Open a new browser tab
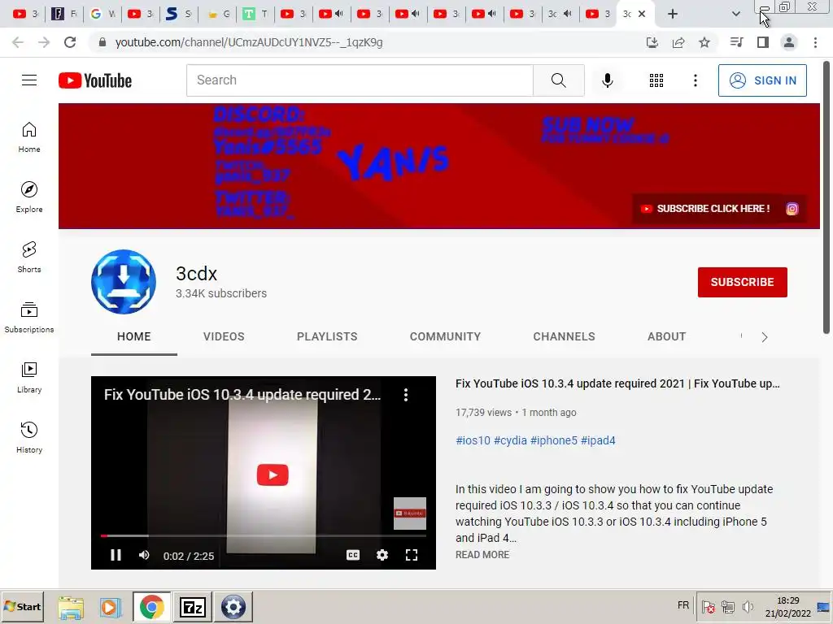The width and height of the screenshot is (833, 624). point(673,14)
